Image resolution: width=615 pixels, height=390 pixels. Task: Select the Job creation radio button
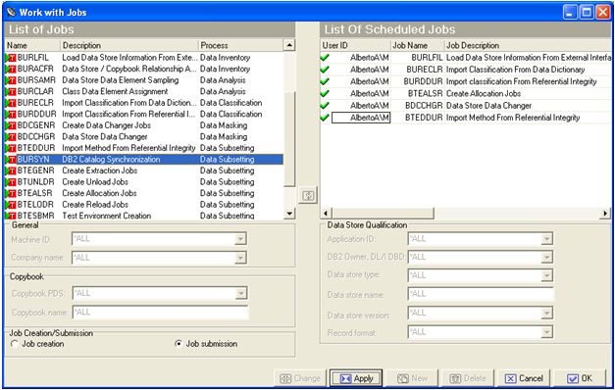(x=15, y=344)
